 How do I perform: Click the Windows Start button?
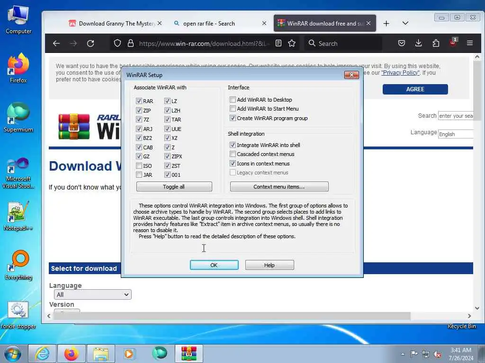(13, 354)
